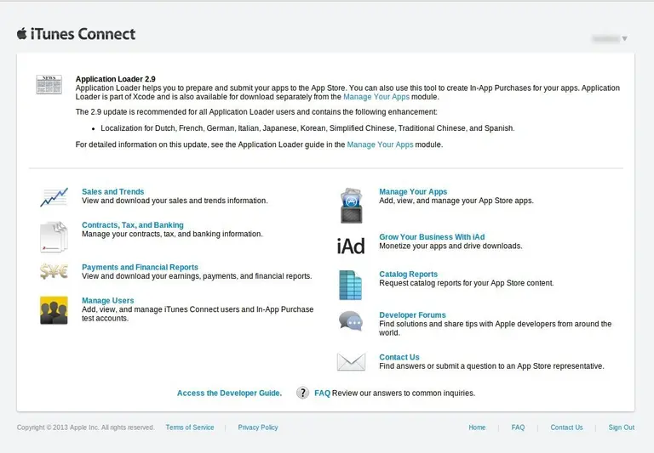Open the Manage Your Apps module heading link
The width and height of the screenshot is (654, 453).
coord(413,191)
